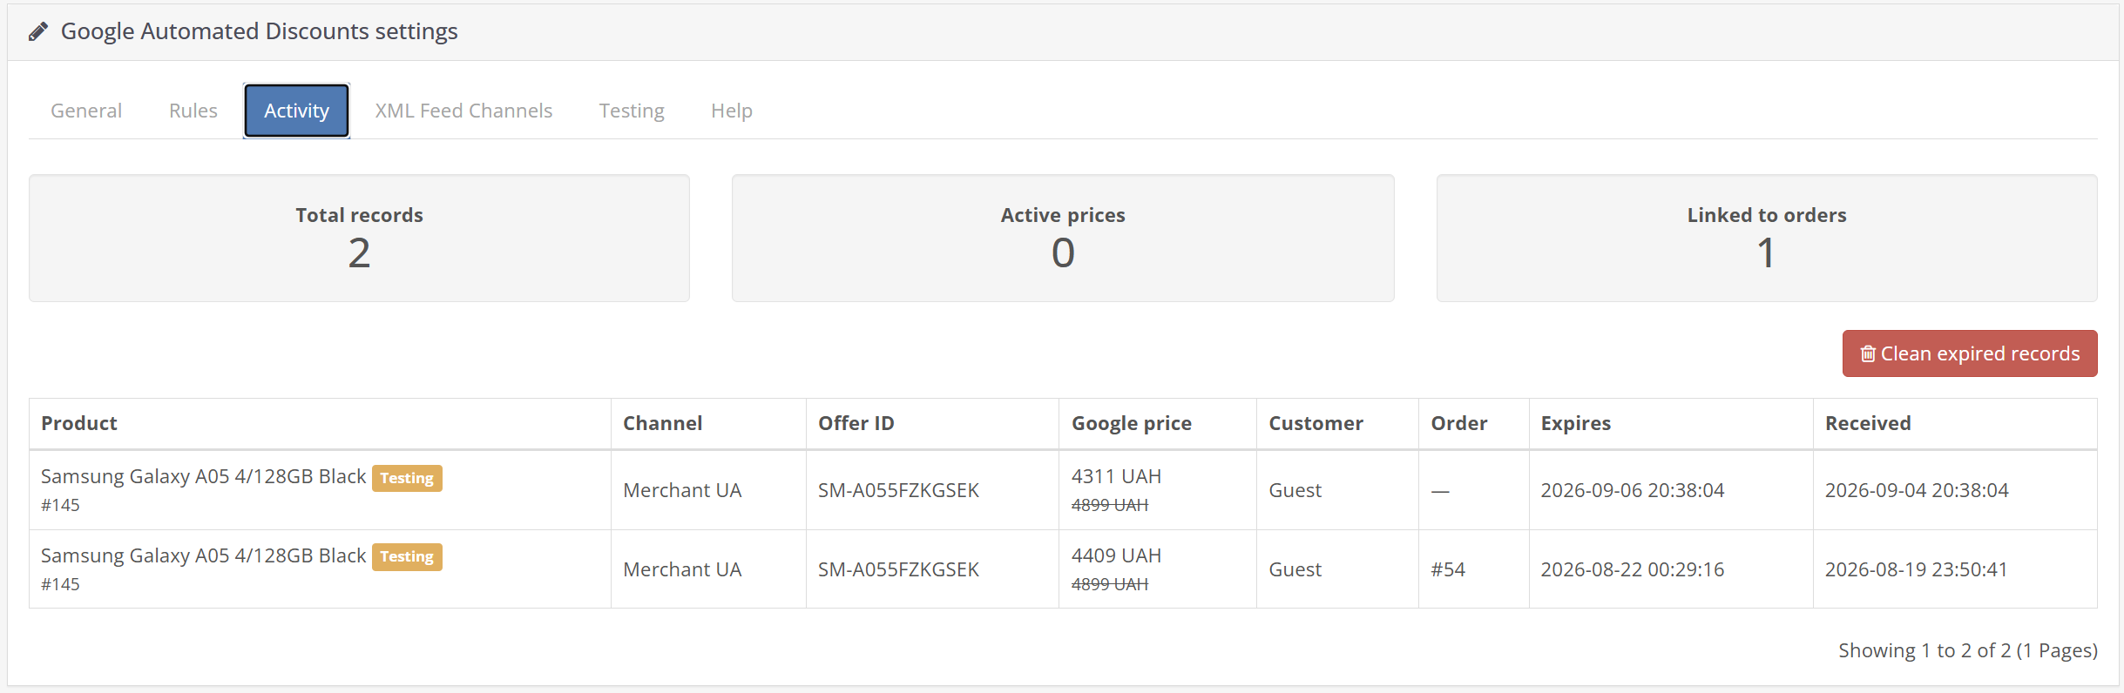Go to the Testing tab

click(x=632, y=111)
